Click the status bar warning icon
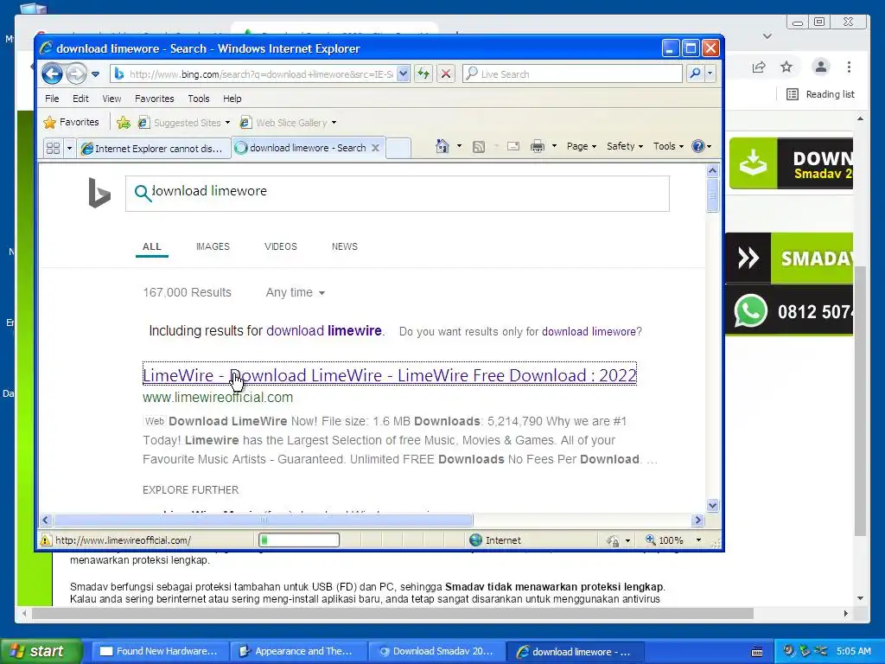Screen dimensions: 885x664 pos(46,539)
